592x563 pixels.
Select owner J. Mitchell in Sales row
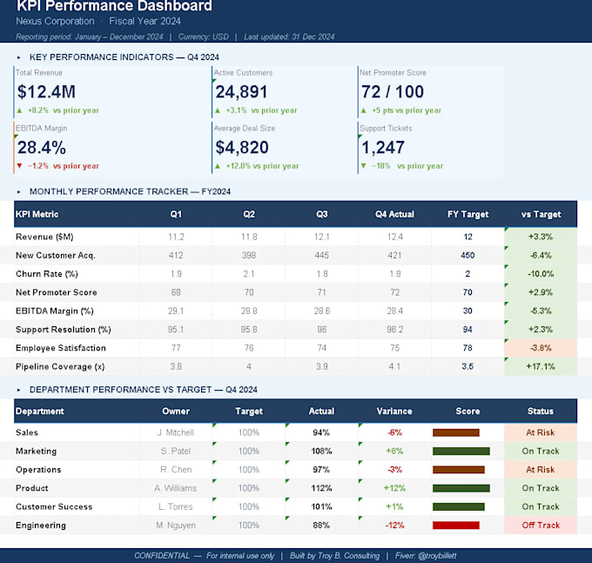(x=176, y=432)
